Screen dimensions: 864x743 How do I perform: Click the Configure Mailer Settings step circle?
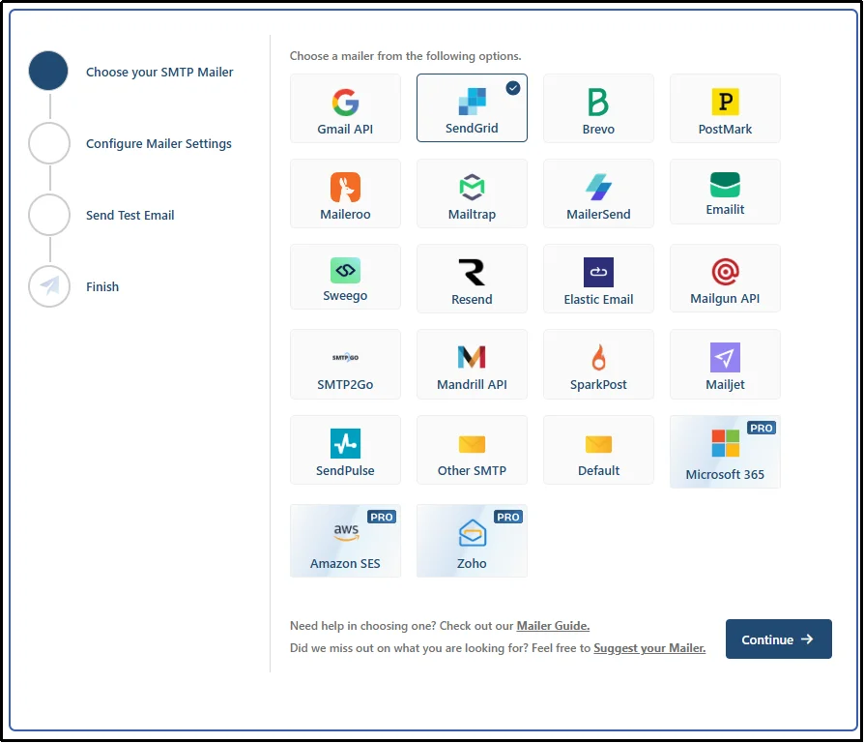coord(49,143)
